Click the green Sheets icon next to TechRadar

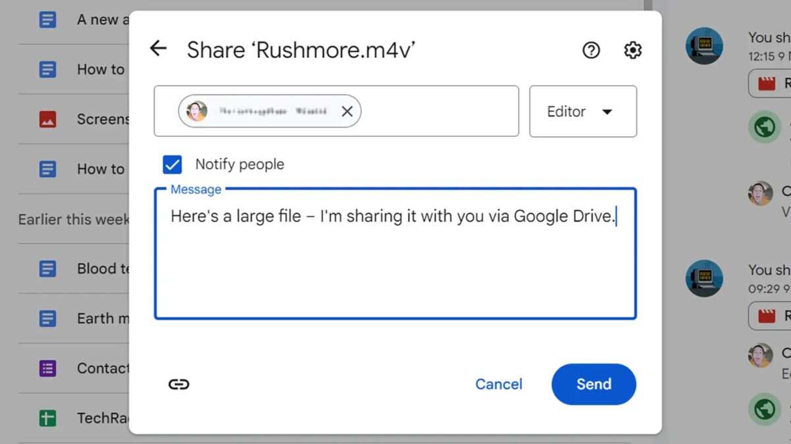coord(48,418)
